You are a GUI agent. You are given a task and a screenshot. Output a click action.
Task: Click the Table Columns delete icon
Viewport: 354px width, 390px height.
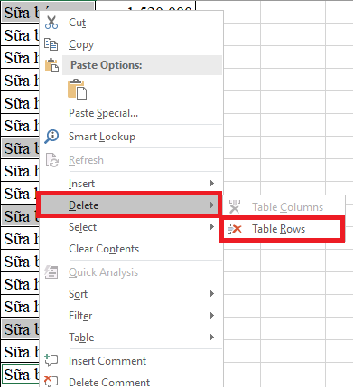pyautogui.click(x=235, y=207)
